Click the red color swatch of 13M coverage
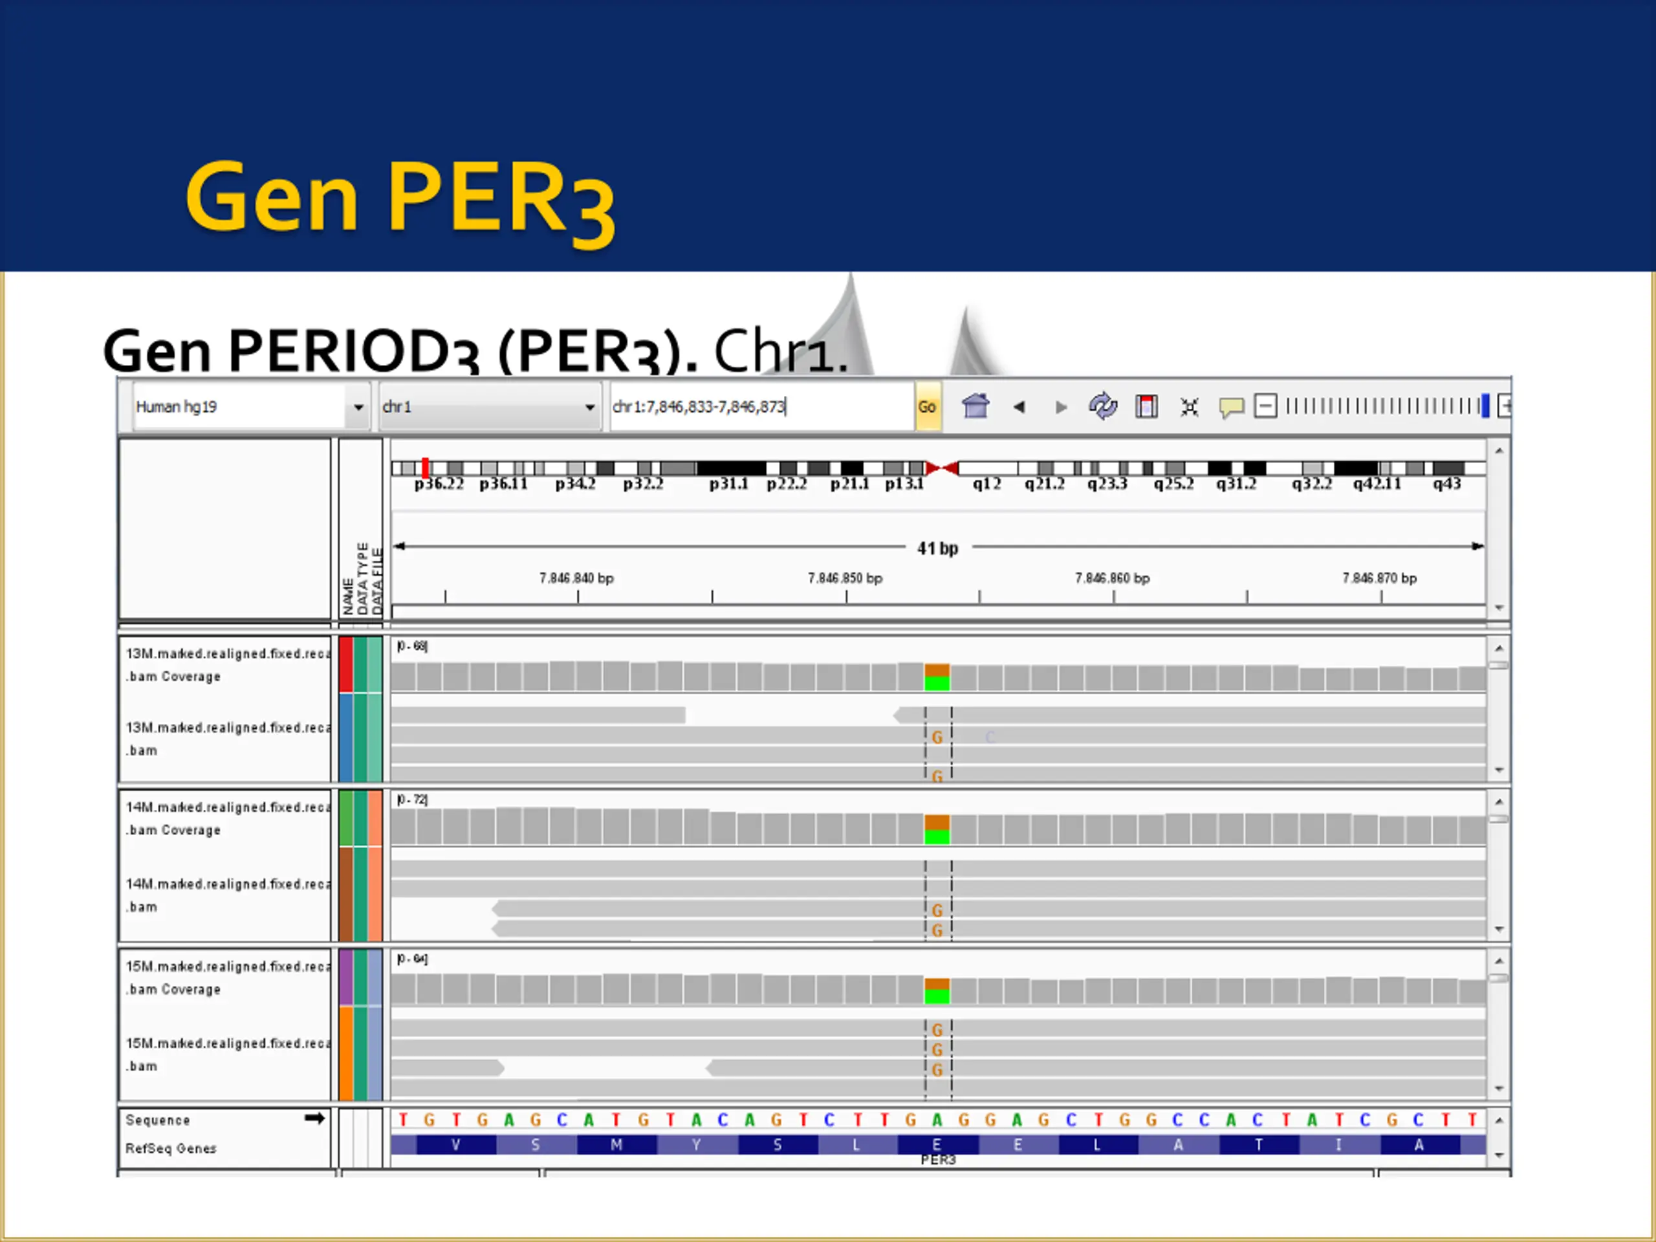The width and height of the screenshot is (1656, 1242). point(346,665)
